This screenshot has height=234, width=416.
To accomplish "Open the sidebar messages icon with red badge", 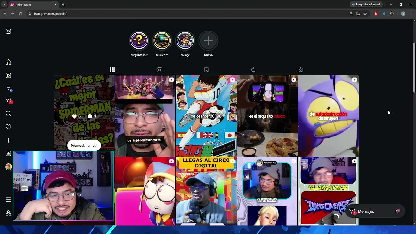I will point(9,101).
